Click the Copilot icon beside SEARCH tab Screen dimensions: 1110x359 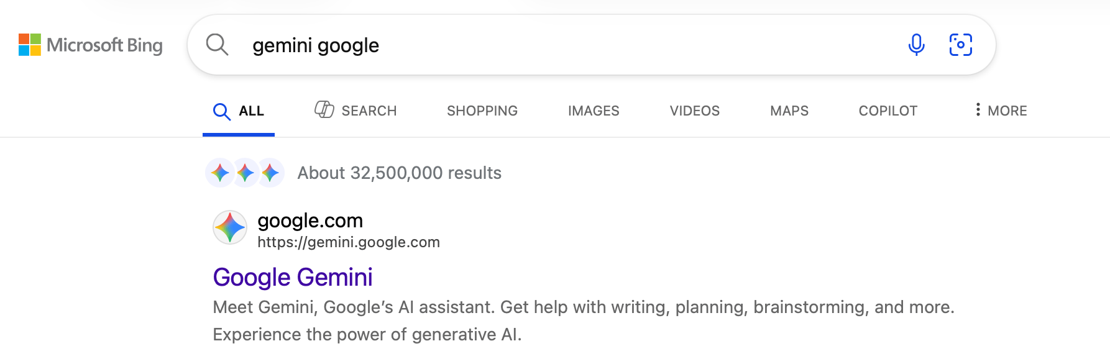[x=324, y=110]
